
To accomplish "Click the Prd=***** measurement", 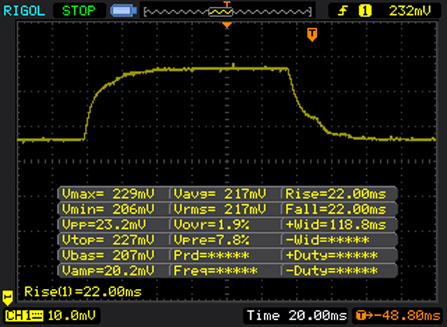I will (x=212, y=255).
